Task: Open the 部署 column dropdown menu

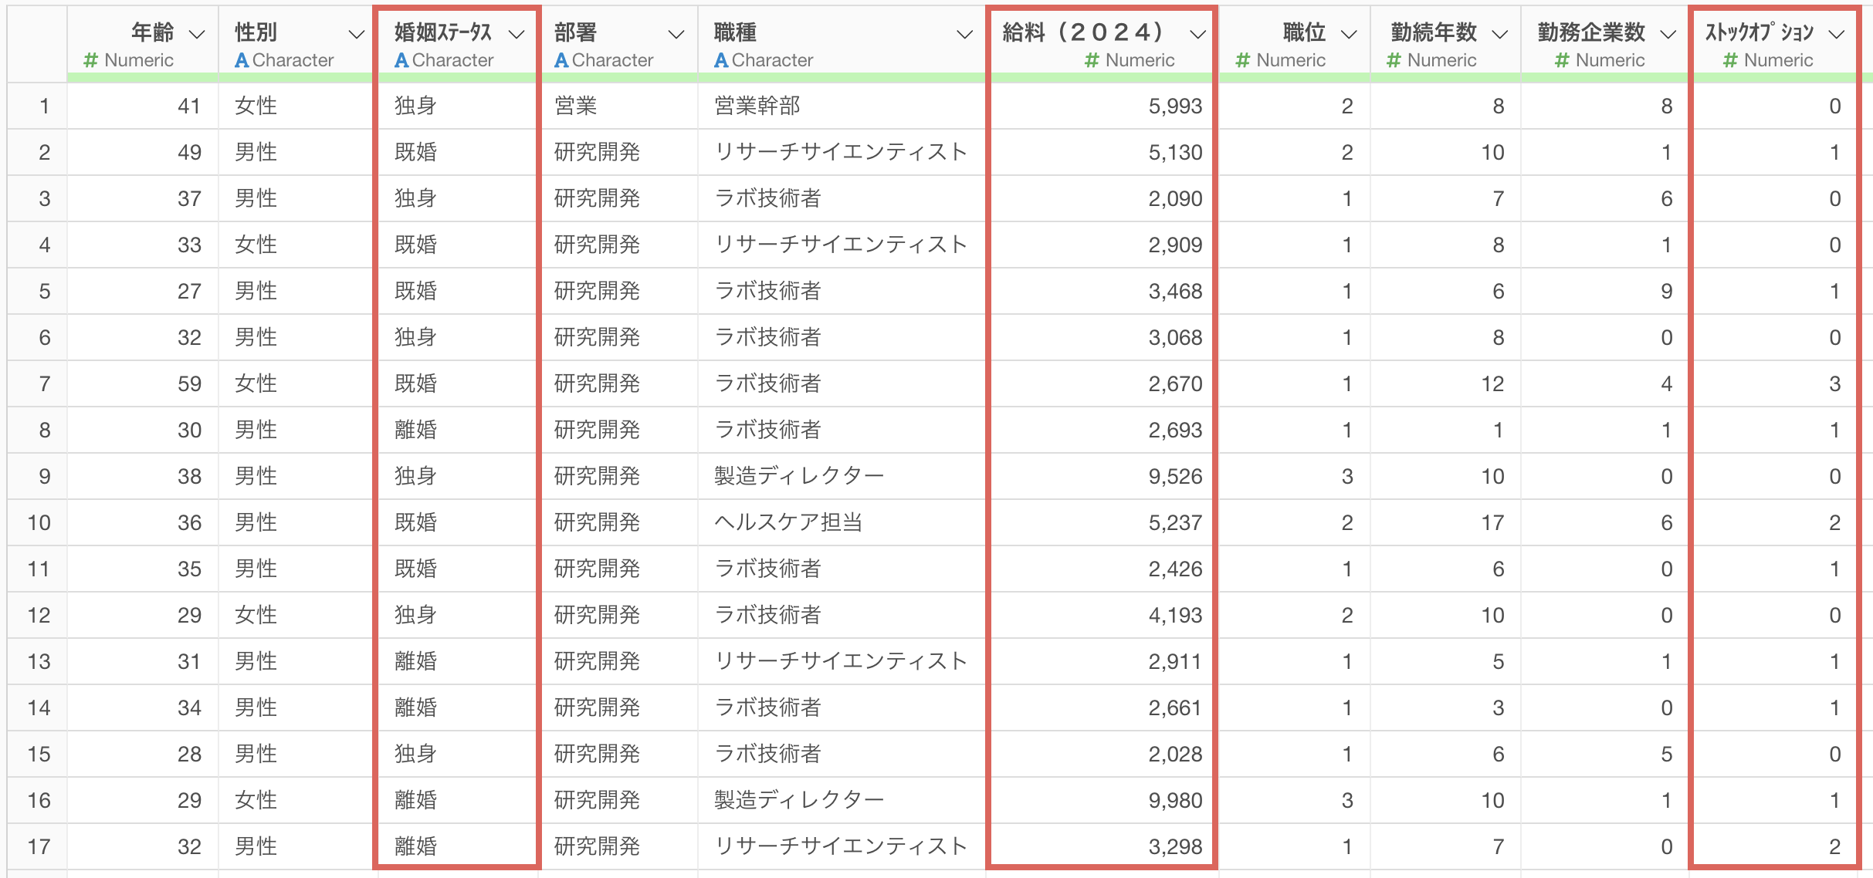Action: (676, 34)
